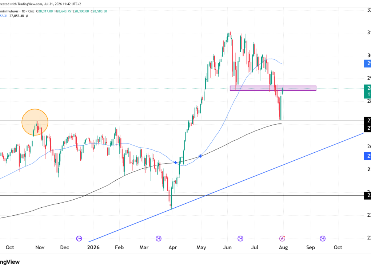
Task: Click the Close value C28,580.50
Action: 99,11
